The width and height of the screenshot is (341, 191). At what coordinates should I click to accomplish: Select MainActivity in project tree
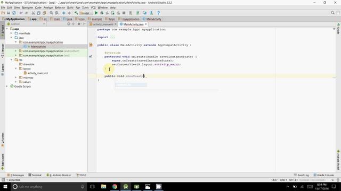pos(38,47)
